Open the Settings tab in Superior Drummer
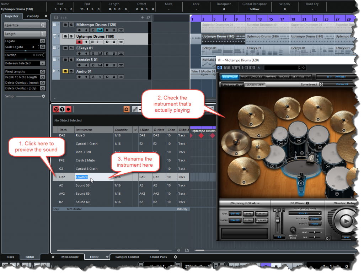The height and width of the screenshot is (276, 364). pyautogui.click(x=298, y=77)
